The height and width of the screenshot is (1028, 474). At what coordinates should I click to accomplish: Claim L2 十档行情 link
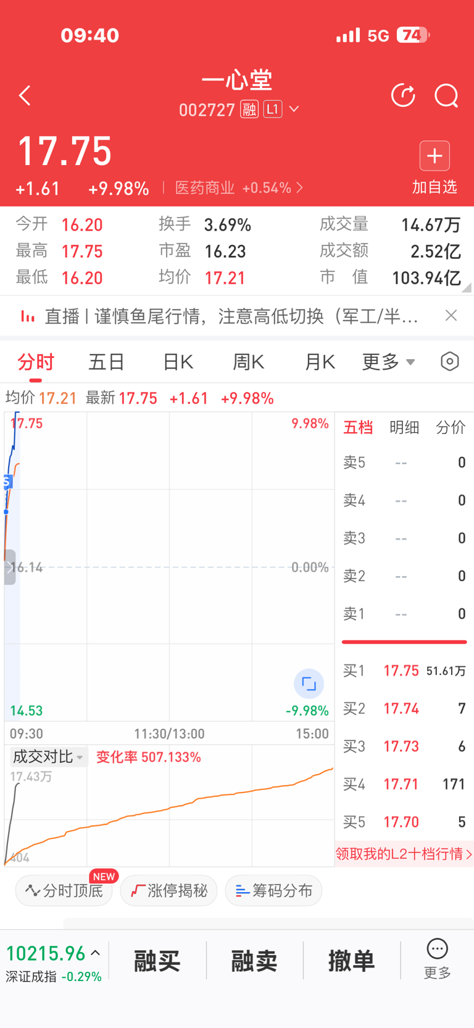tap(404, 854)
